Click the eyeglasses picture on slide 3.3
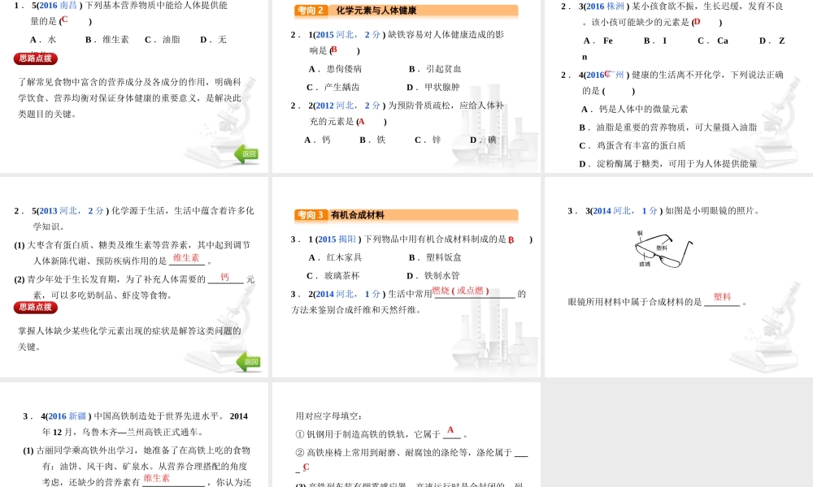This screenshot has height=487, width=813. click(663, 249)
